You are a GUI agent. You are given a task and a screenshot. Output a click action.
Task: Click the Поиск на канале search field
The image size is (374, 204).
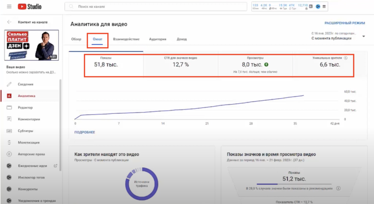pyautogui.click(x=157, y=7)
